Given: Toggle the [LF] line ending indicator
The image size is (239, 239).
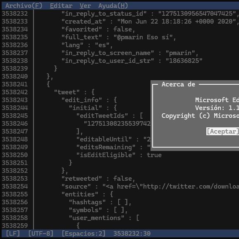Looking at the screenshot, I should [13, 234].
